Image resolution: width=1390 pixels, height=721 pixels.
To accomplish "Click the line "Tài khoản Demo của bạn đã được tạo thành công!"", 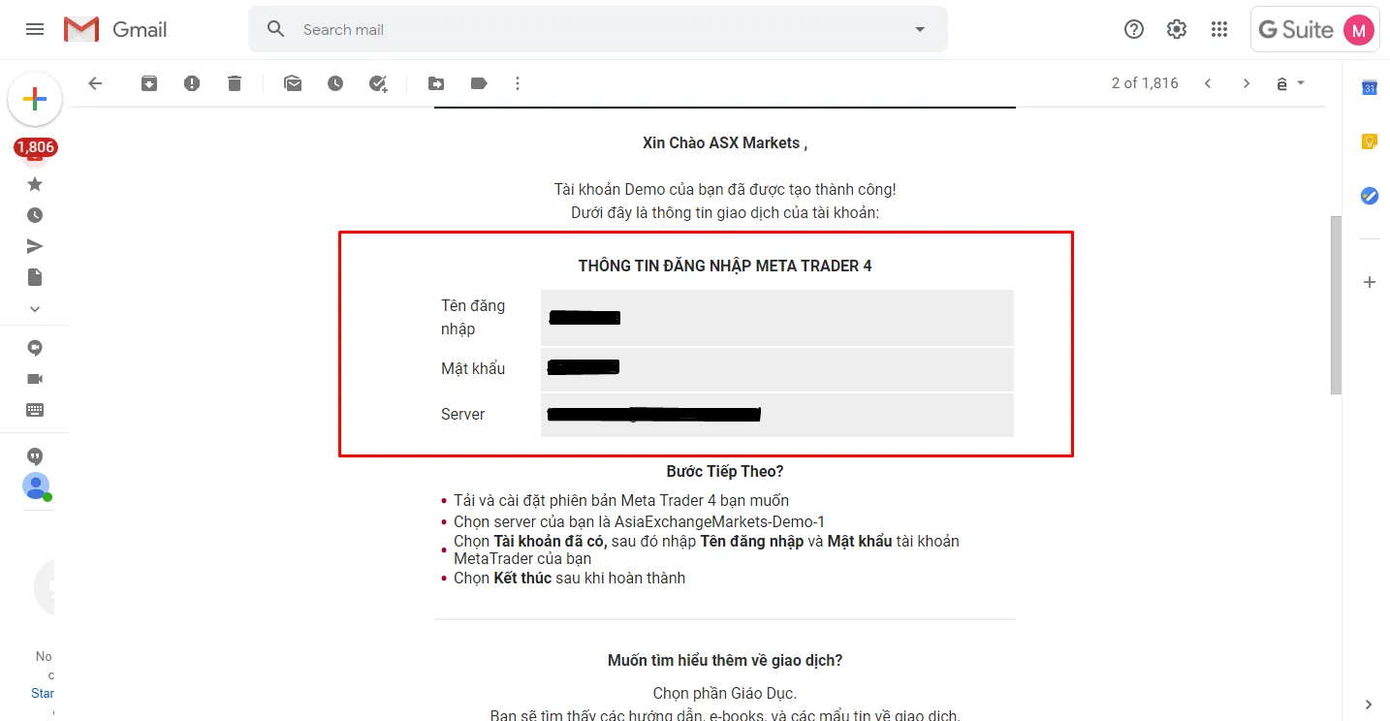I will click(x=725, y=190).
